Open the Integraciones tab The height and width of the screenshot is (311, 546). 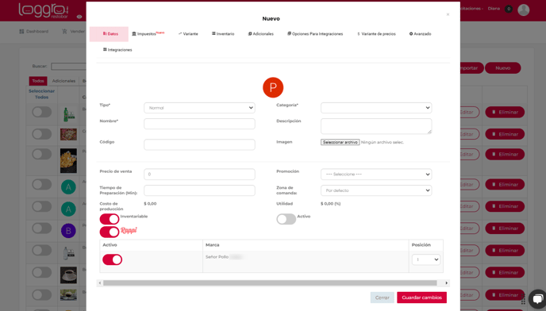(117, 50)
